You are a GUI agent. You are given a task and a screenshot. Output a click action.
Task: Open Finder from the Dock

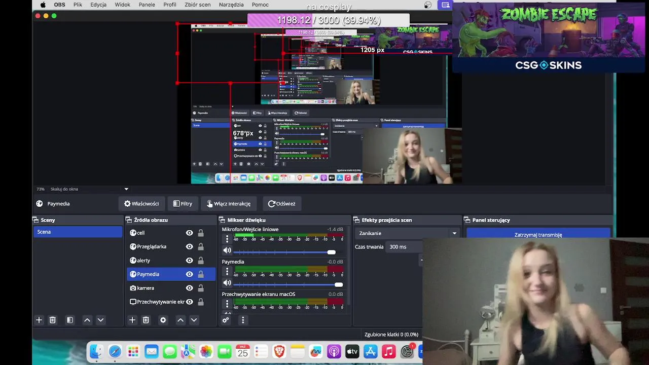pyautogui.click(x=96, y=351)
